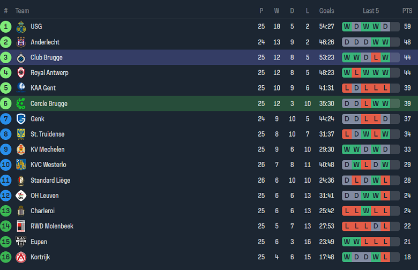Click the USG club crest icon
The height and width of the screenshot is (270, 418).
21,27
